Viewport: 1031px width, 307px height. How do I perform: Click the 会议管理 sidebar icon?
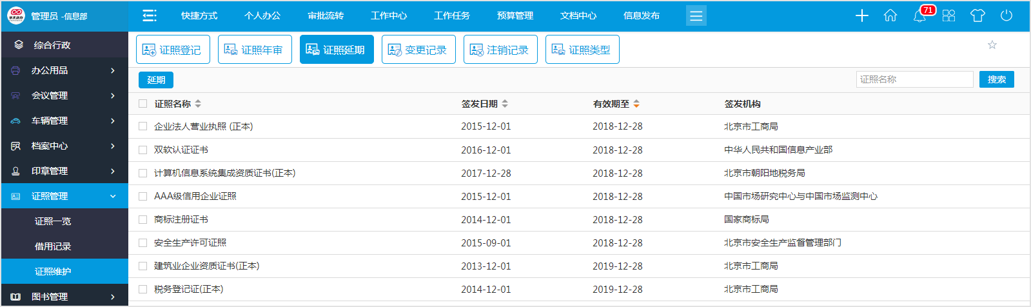(x=15, y=95)
